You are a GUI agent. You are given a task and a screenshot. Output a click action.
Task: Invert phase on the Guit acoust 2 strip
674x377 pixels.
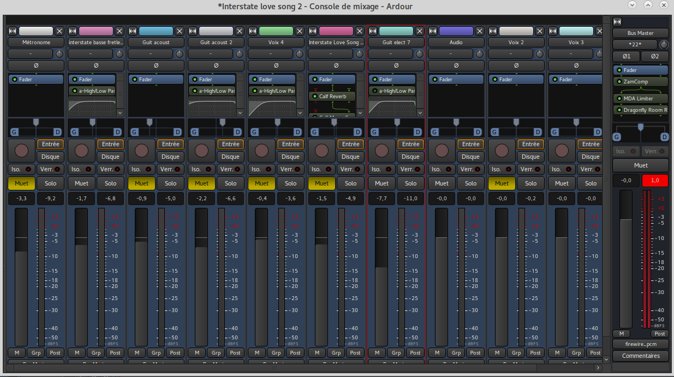click(216, 65)
